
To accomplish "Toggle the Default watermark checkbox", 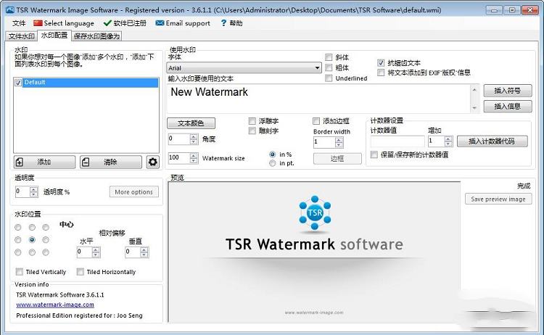I will coord(18,83).
